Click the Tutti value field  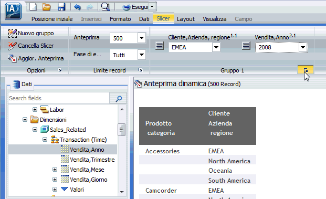point(124,55)
